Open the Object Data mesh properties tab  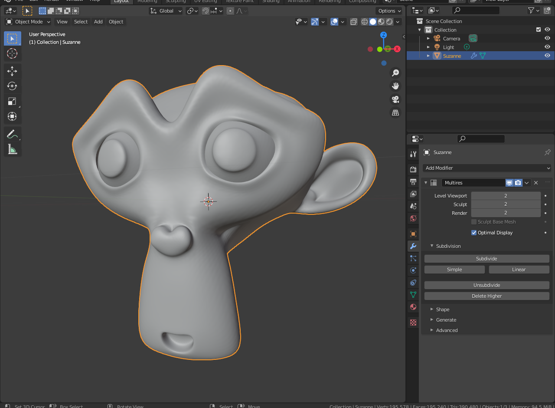413,295
